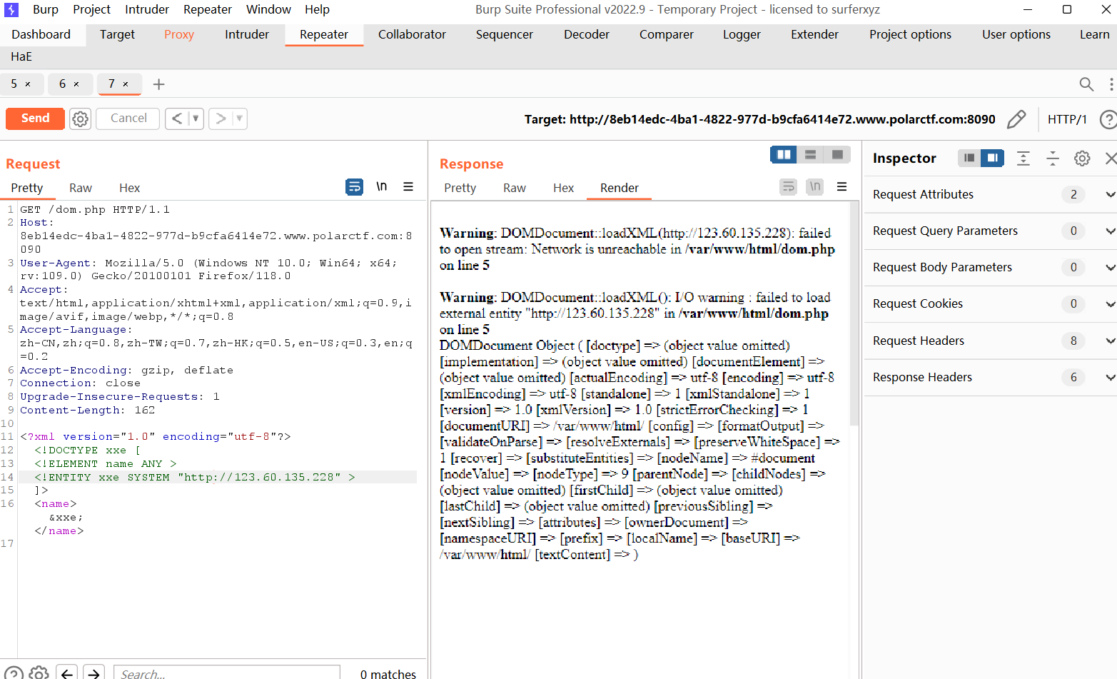
Task: Open Repeater settings gear next to Send
Action: (81, 119)
